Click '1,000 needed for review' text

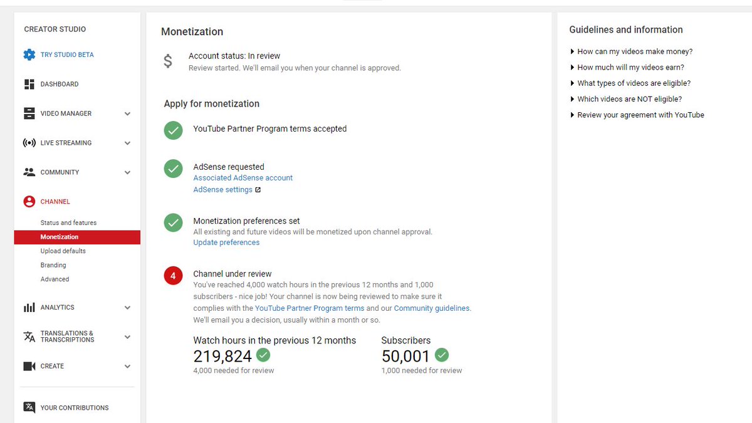click(x=422, y=370)
